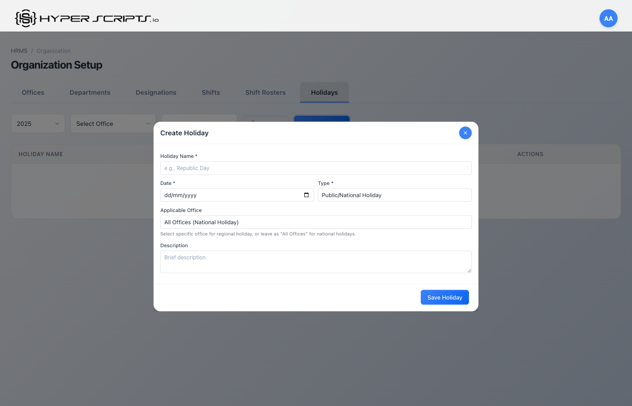Click the Holiday Name input field
The image size is (632, 406).
[x=316, y=167]
